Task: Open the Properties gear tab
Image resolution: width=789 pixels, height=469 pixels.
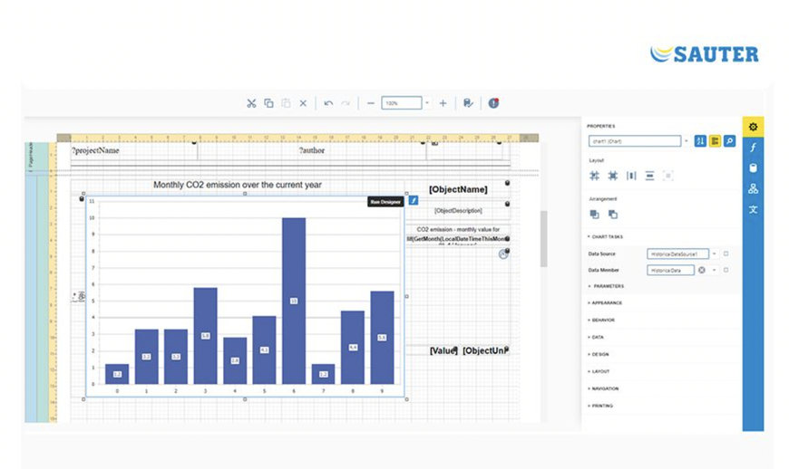Action: (x=753, y=127)
